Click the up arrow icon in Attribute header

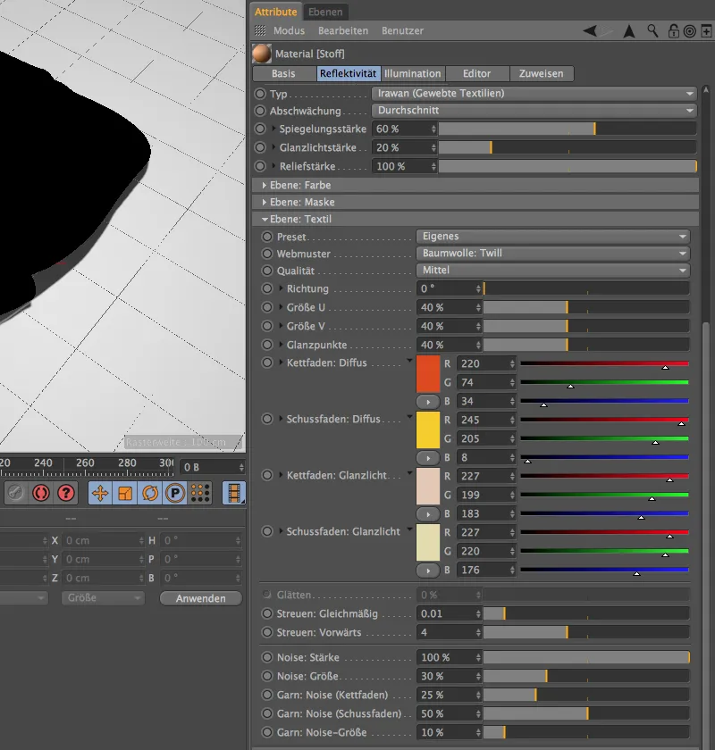click(x=629, y=31)
